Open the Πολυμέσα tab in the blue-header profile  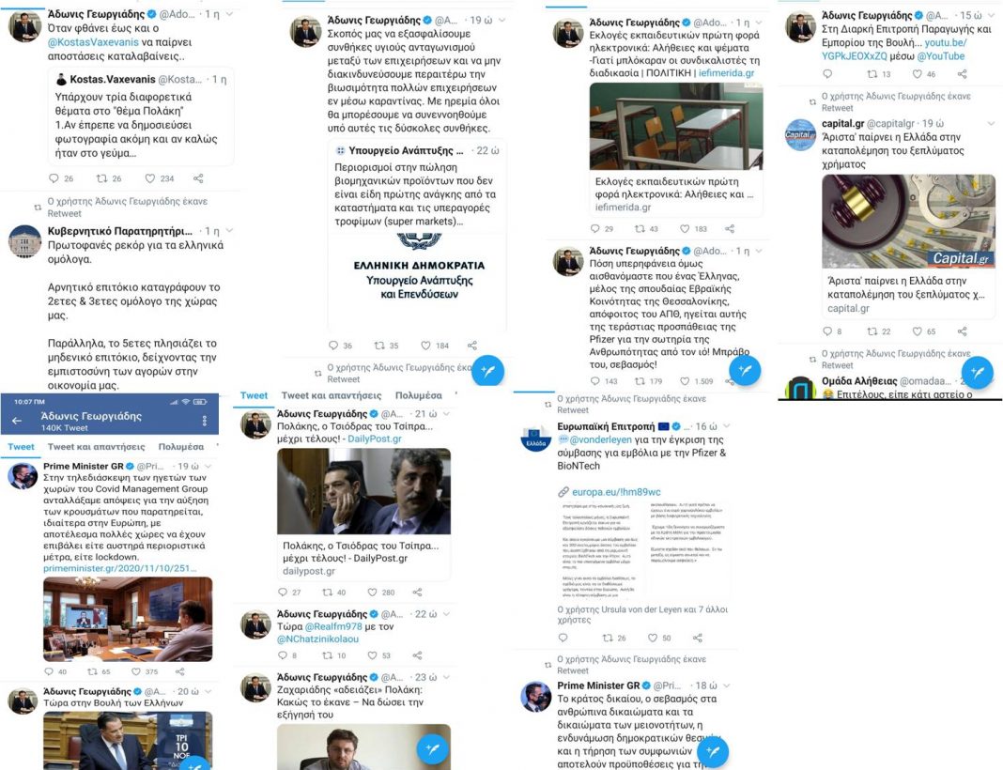181,446
